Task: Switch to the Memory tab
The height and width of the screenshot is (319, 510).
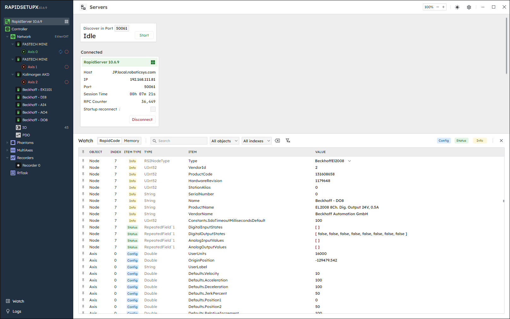Action: (x=131, y=141)
